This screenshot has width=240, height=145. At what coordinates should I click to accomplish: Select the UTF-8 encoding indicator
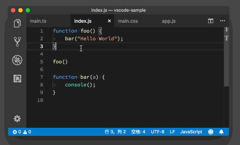point(157,132)
